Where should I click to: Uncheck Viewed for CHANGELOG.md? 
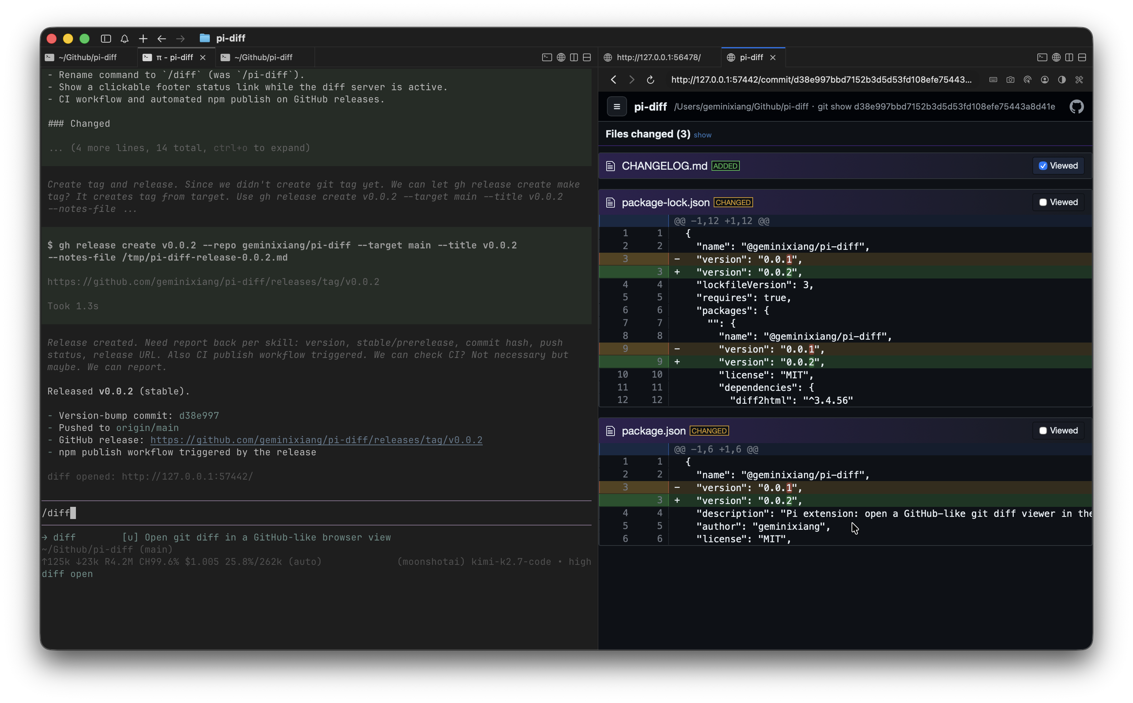click(x=1043, y=166)
